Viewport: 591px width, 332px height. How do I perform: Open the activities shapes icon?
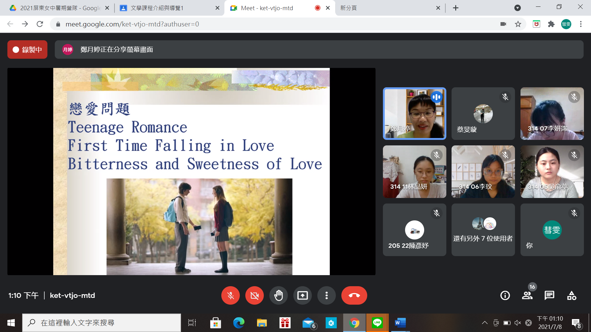tap(572, 295)
